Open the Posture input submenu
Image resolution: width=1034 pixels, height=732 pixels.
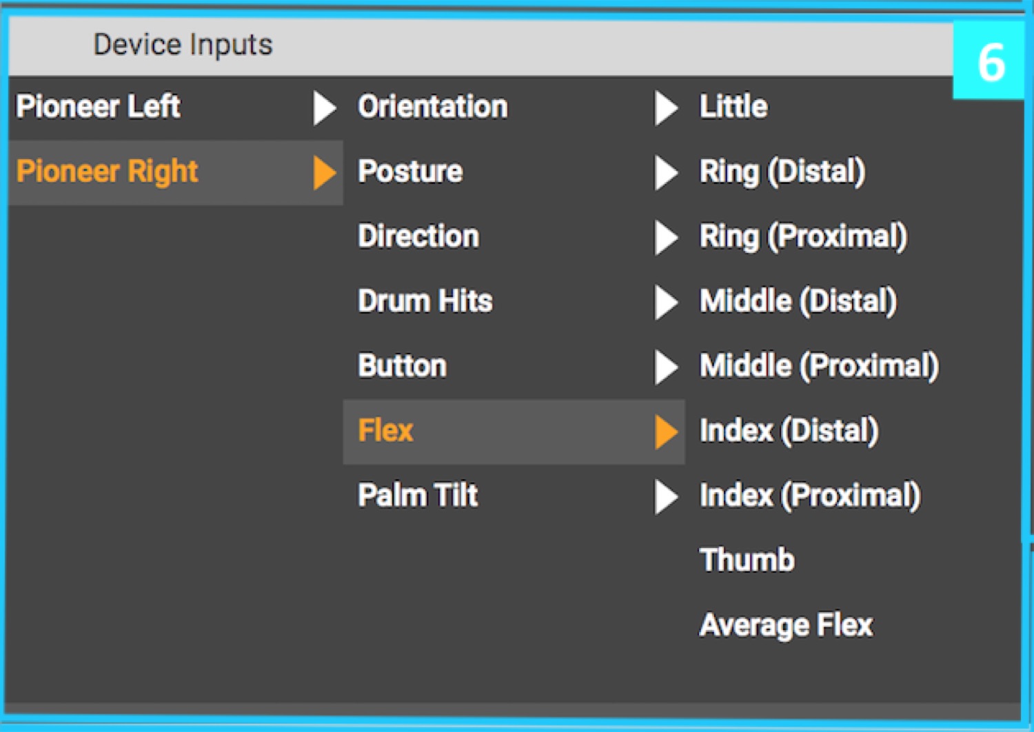410,172
